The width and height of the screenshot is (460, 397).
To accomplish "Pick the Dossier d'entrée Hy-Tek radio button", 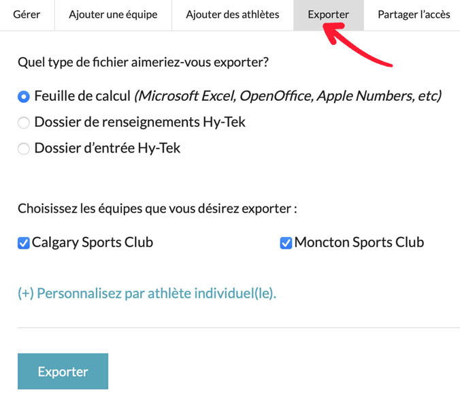I will pos(24,148).
